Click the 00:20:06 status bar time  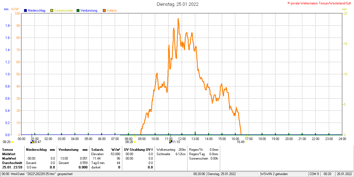pyautogui.click(x=199, y=174)
